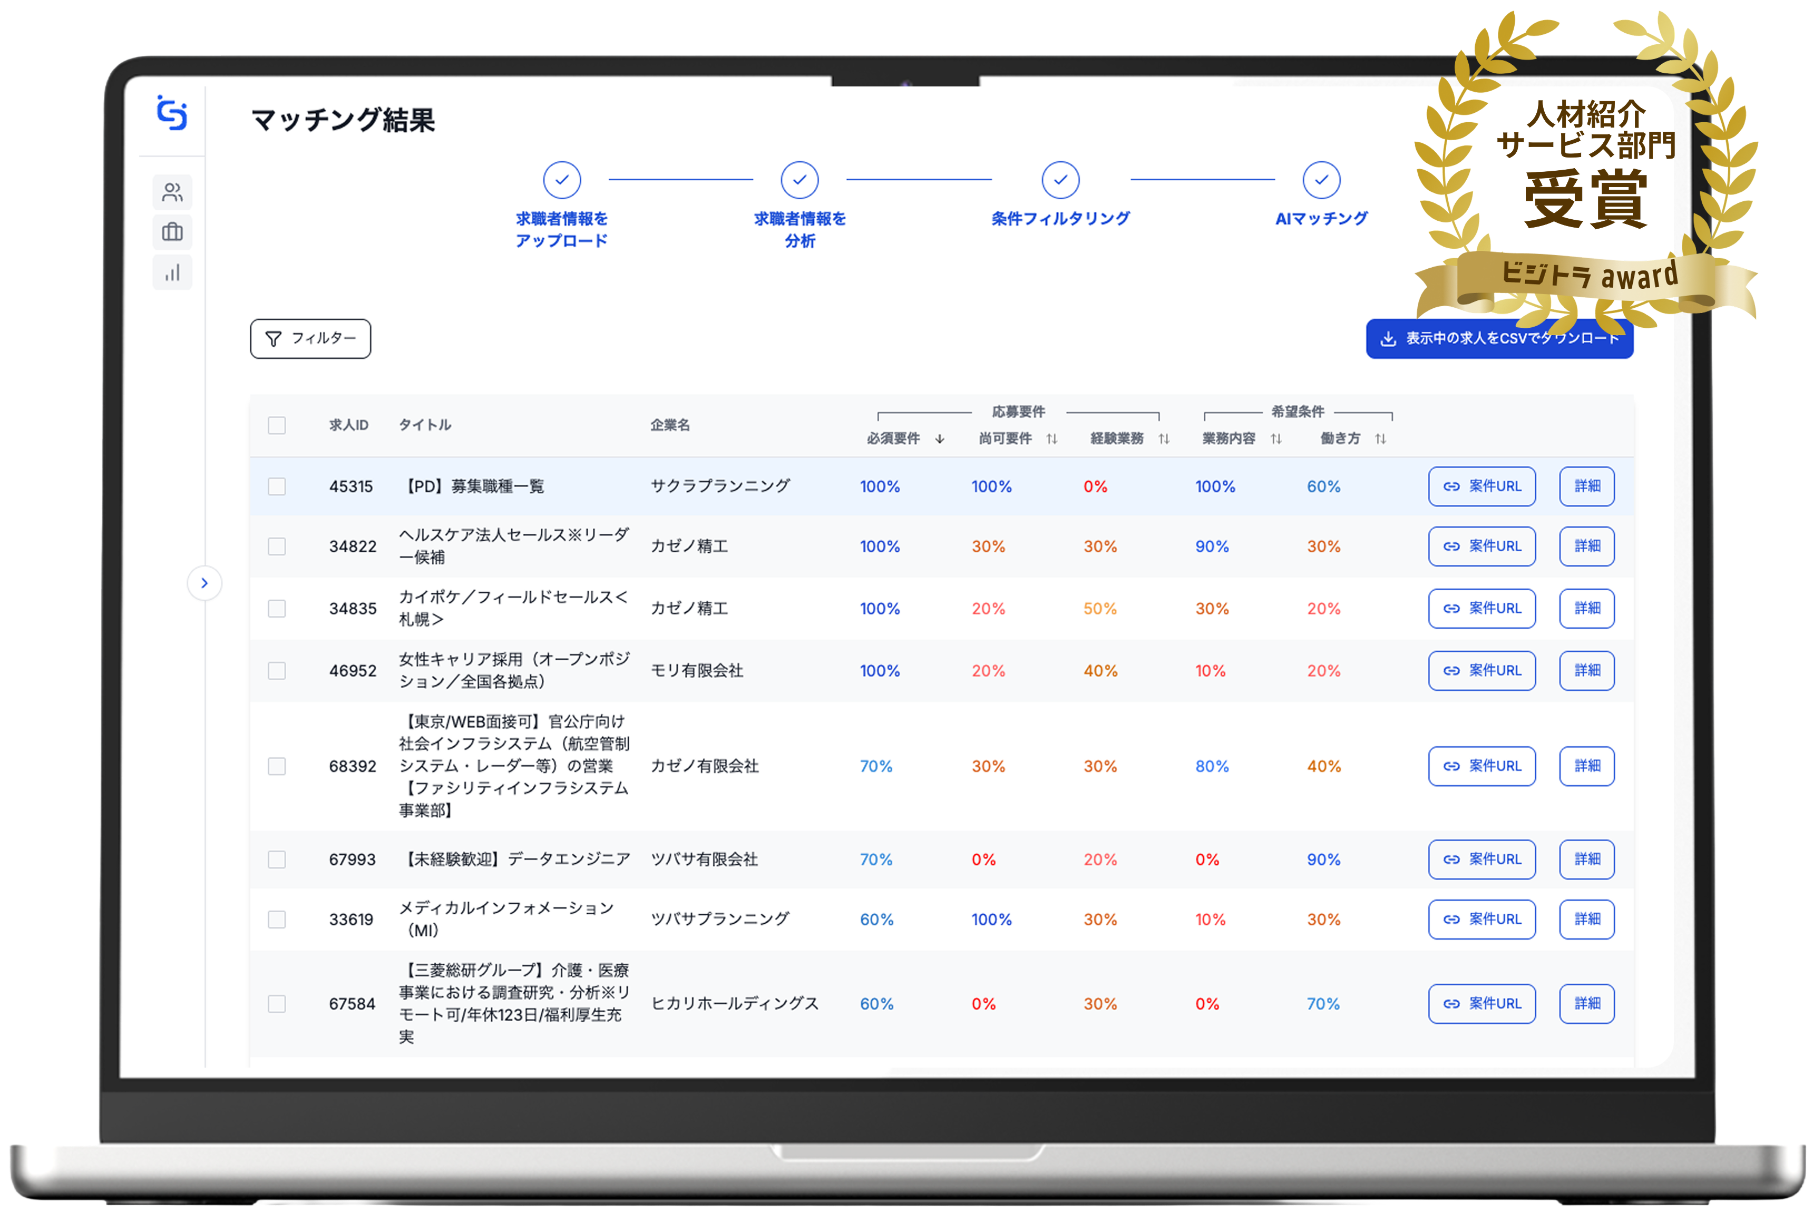Click company name サクラプランニング
Screen dimensions: 1813x1212
tap(720, 486)
